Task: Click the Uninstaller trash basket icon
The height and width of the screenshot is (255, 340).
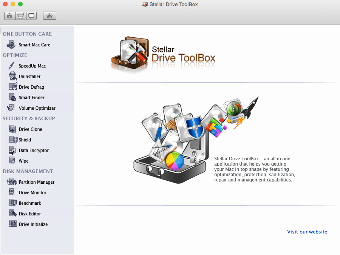Action: (x=12, y=76)
